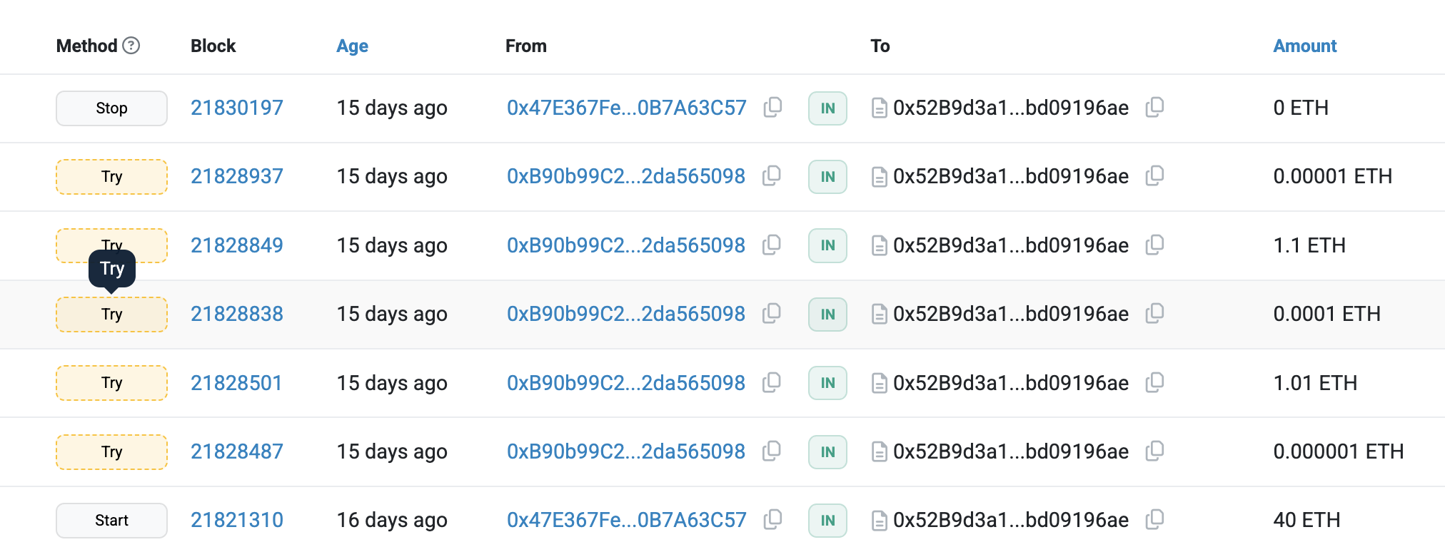Click the Stop method badge
The height and width of the screenshot is (552, 1445).
pos(111,108)
